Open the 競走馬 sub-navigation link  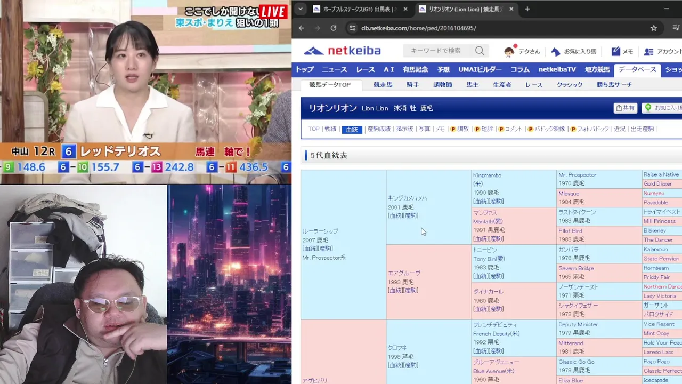(x=383, y=85)
